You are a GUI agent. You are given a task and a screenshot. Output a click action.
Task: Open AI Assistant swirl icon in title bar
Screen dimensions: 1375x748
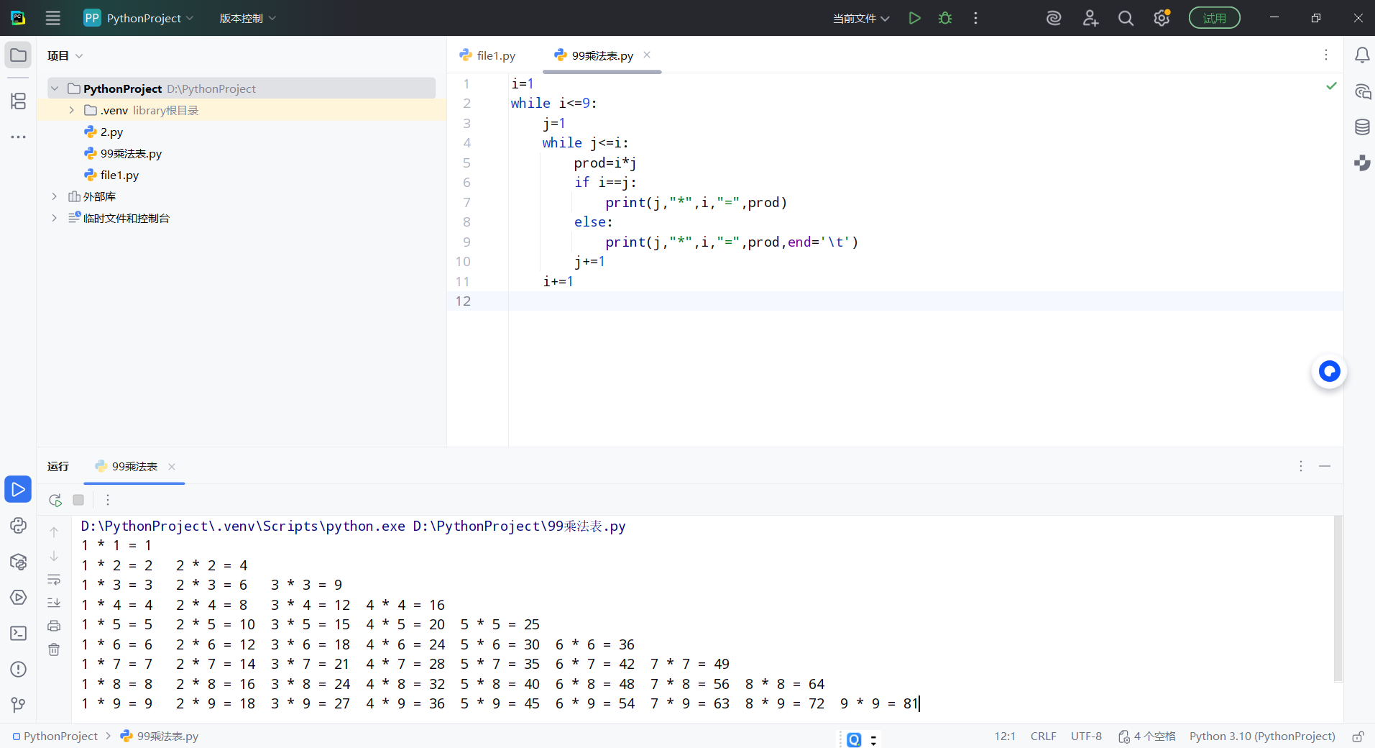[1054, 18]
